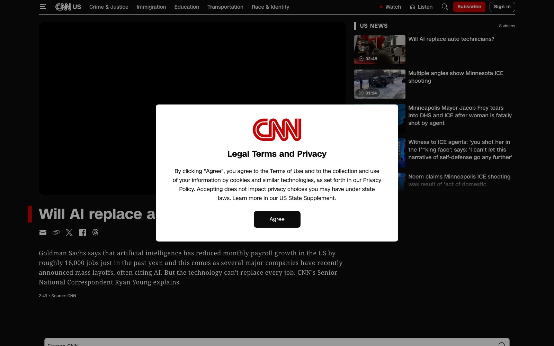Click the CNN logo in the dialog

click(277, 130)
